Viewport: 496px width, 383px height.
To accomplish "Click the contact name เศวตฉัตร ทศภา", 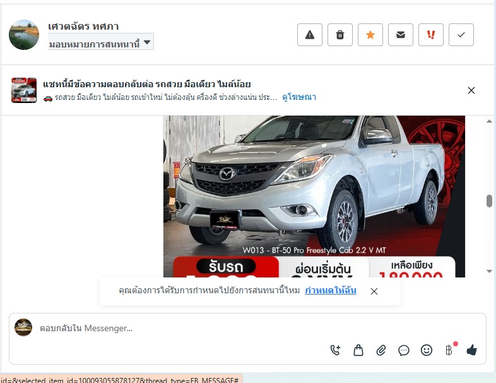I will click(83, 26).
